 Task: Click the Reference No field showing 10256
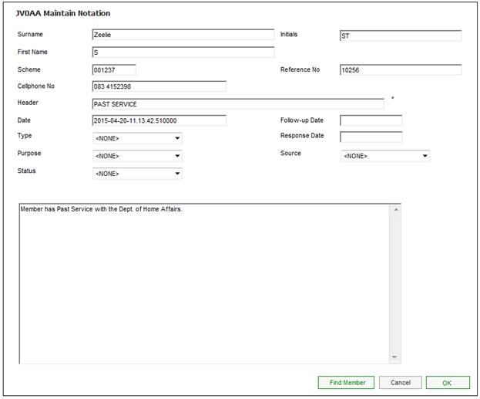401,70
